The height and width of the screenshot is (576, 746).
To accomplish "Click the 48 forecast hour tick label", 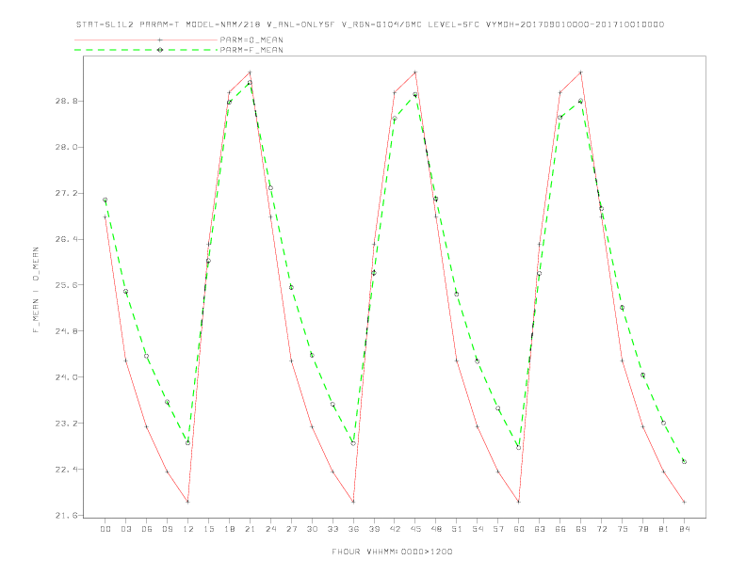I will click(x=436, y=529).
